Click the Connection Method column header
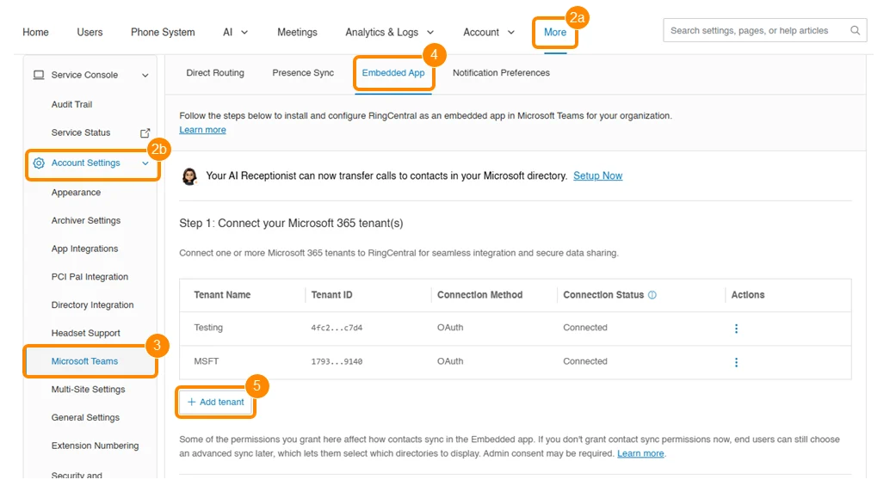Screen dimensions: 890x492 point(479,295)
